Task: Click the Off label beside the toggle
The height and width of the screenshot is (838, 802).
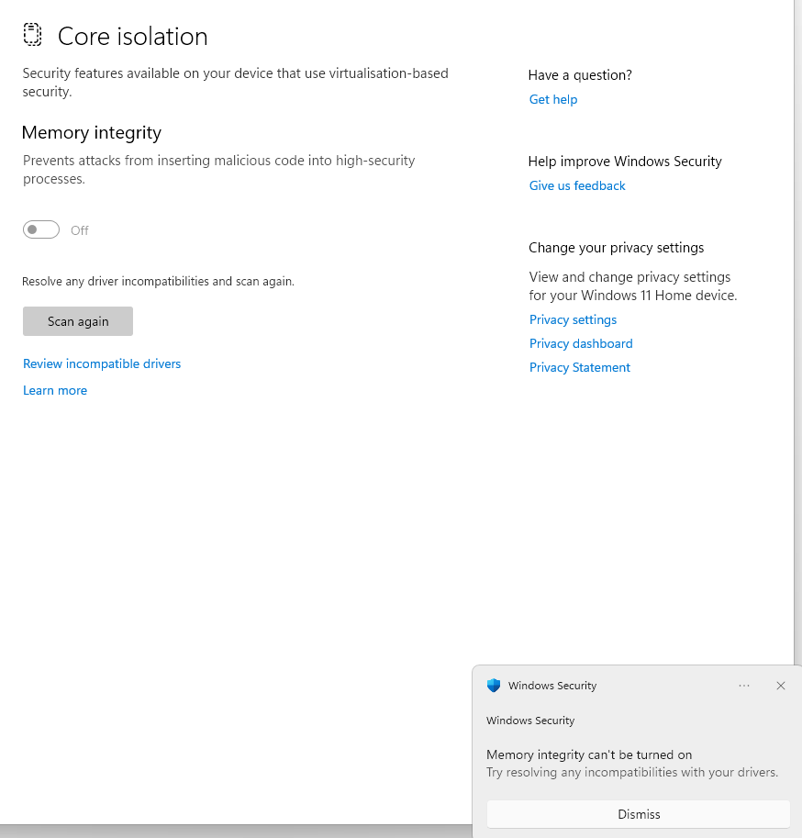Action: (x=80, y=230)
